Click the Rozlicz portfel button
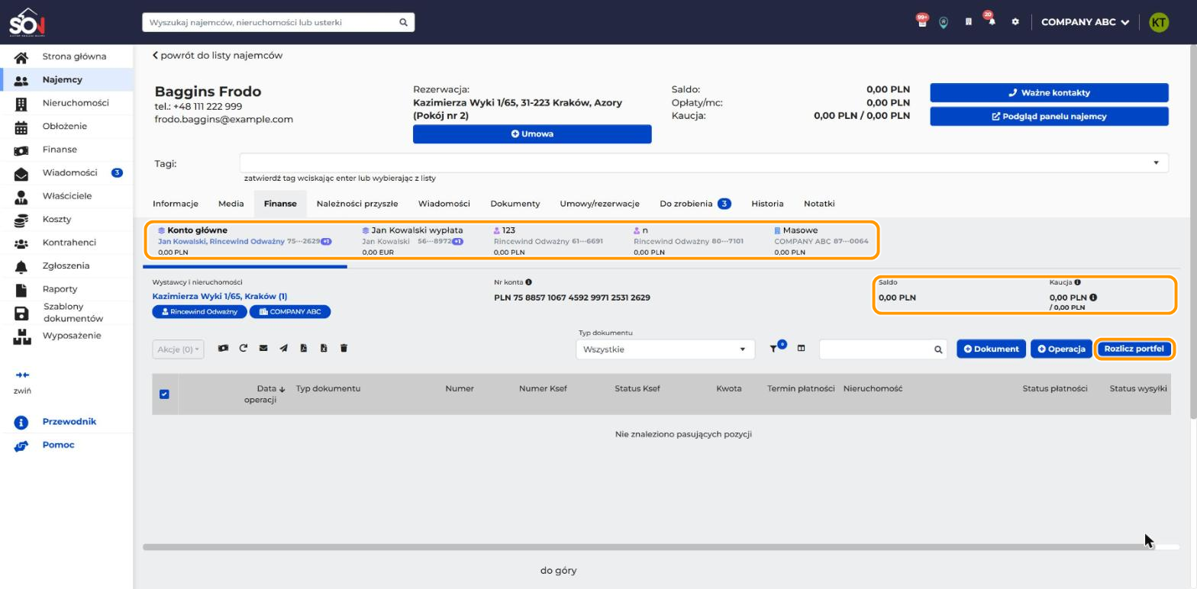1197x589 pixels. (1134, 349)
